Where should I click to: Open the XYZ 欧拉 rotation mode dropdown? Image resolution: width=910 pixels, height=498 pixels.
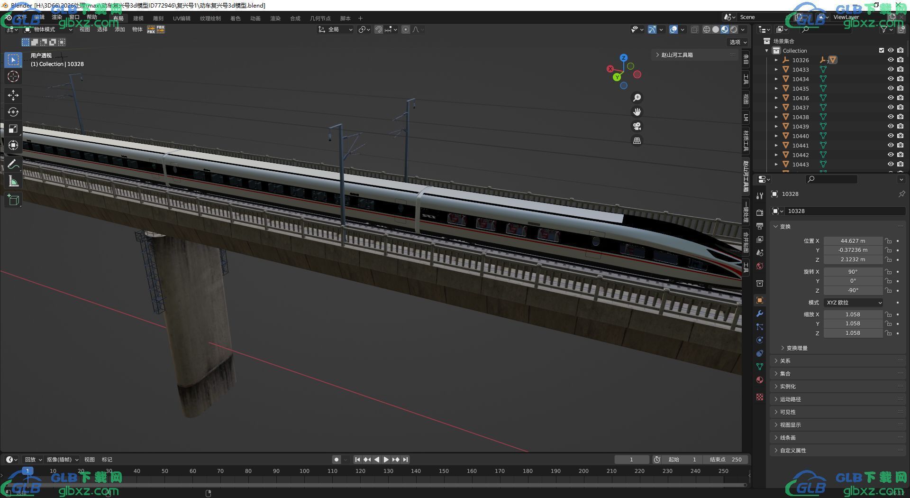853,303
